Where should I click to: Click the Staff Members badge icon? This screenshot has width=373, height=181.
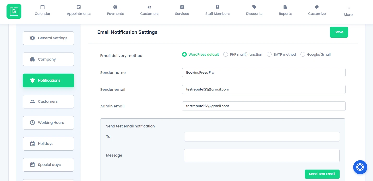(x=218, y=7)
